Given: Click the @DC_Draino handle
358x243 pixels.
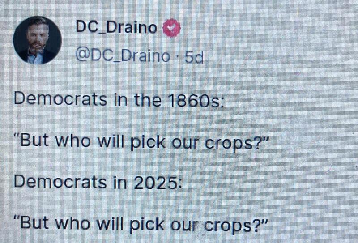Looking at the screenshot, I should [122, 57].
